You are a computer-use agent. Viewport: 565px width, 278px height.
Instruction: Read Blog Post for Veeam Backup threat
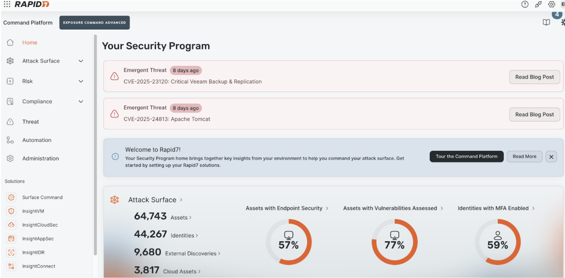tap(534, 77)
